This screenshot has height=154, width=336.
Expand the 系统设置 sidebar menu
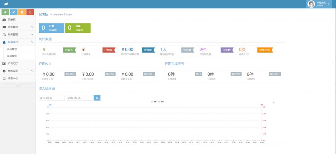click(x=17, y=71)
